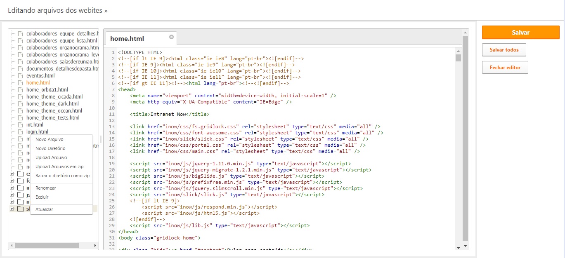The image size is (565, 258).
Task: Switch to the home.html tab
Action: (127, 38)
